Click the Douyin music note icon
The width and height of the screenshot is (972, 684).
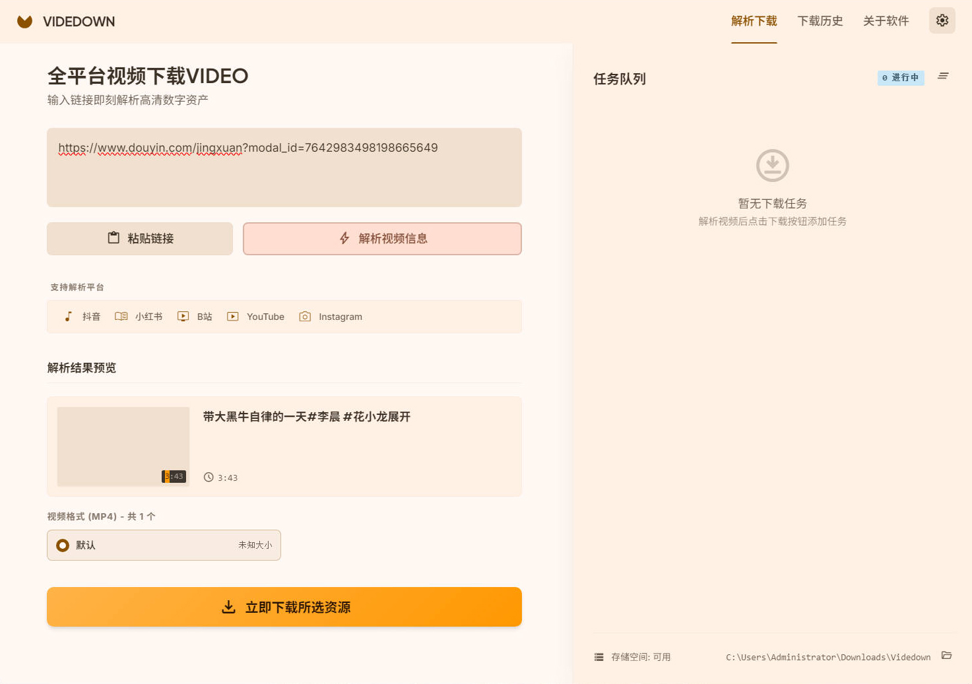[x=68, y=317]
